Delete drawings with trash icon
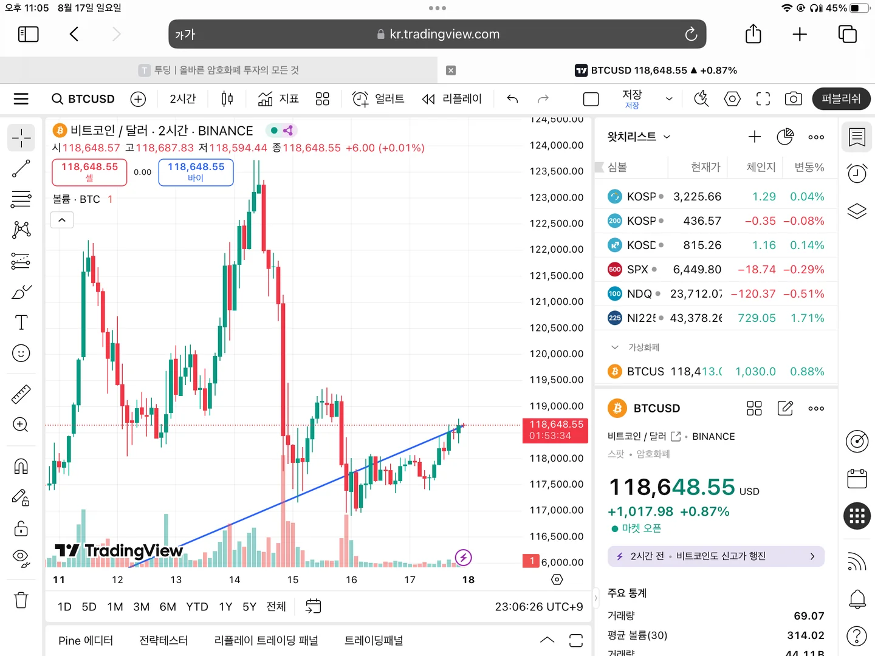The image size is (875, 656). point(21,600)
